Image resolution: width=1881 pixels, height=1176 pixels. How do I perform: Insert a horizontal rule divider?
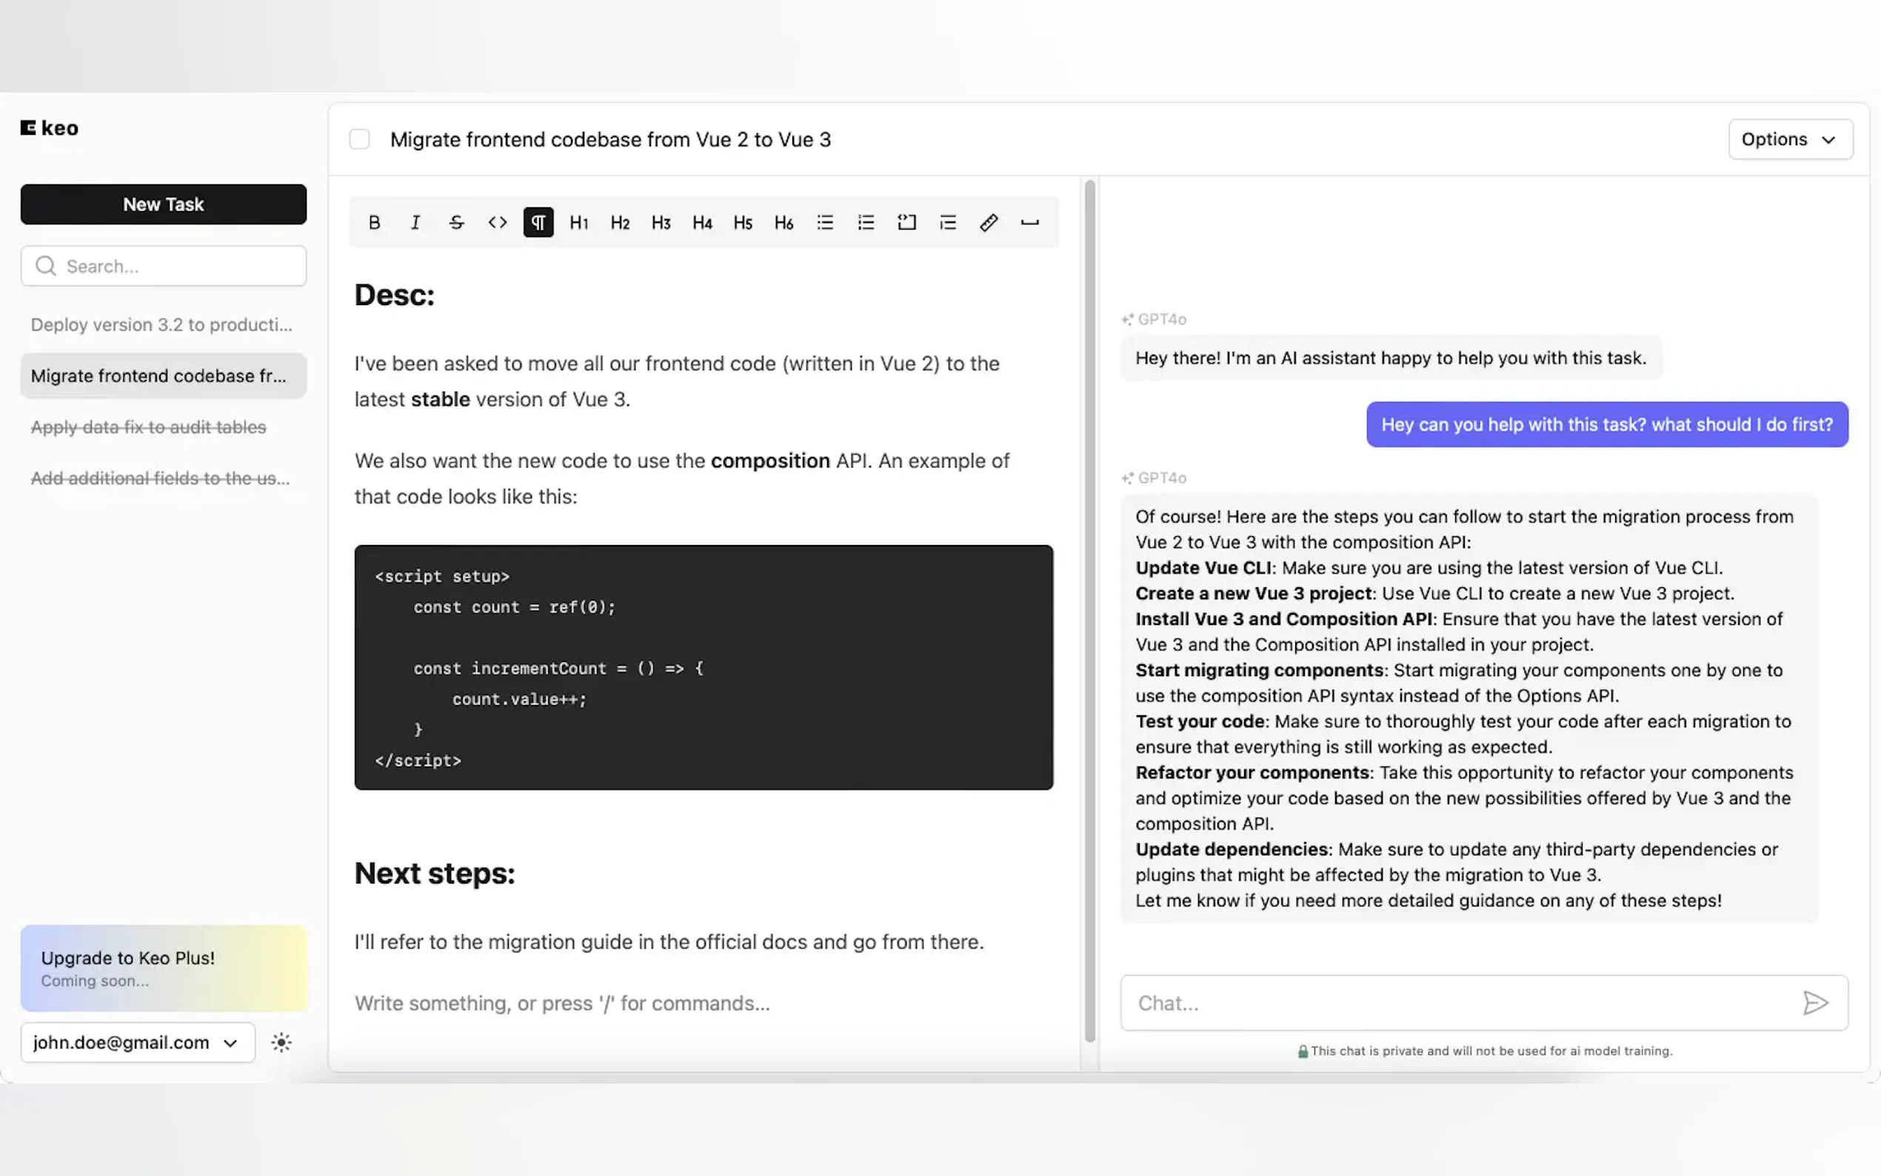pos(1029,222)
